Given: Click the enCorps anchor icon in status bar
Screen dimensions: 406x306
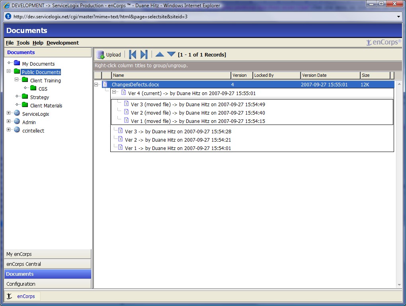Looking at the screenshot, I should click(x=9, y=296).
